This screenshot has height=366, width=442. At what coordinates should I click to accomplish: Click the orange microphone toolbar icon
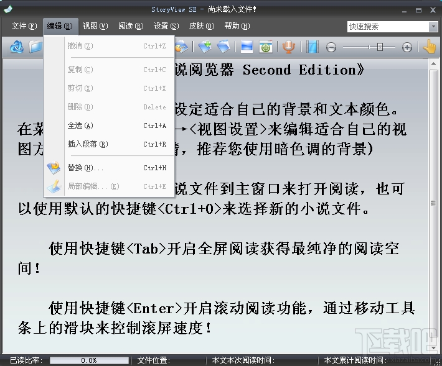coord(288,47)
